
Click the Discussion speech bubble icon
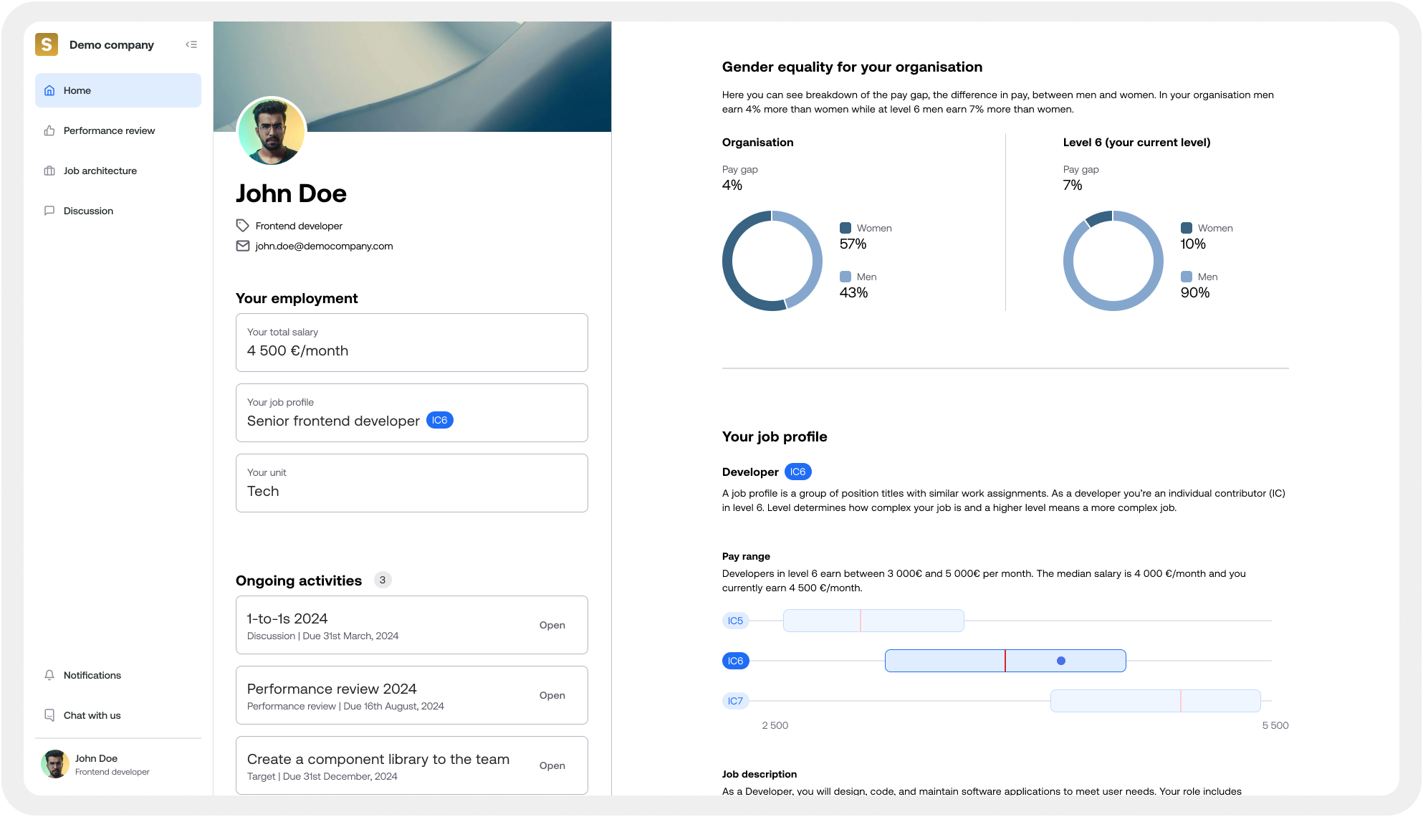(49, 211)
